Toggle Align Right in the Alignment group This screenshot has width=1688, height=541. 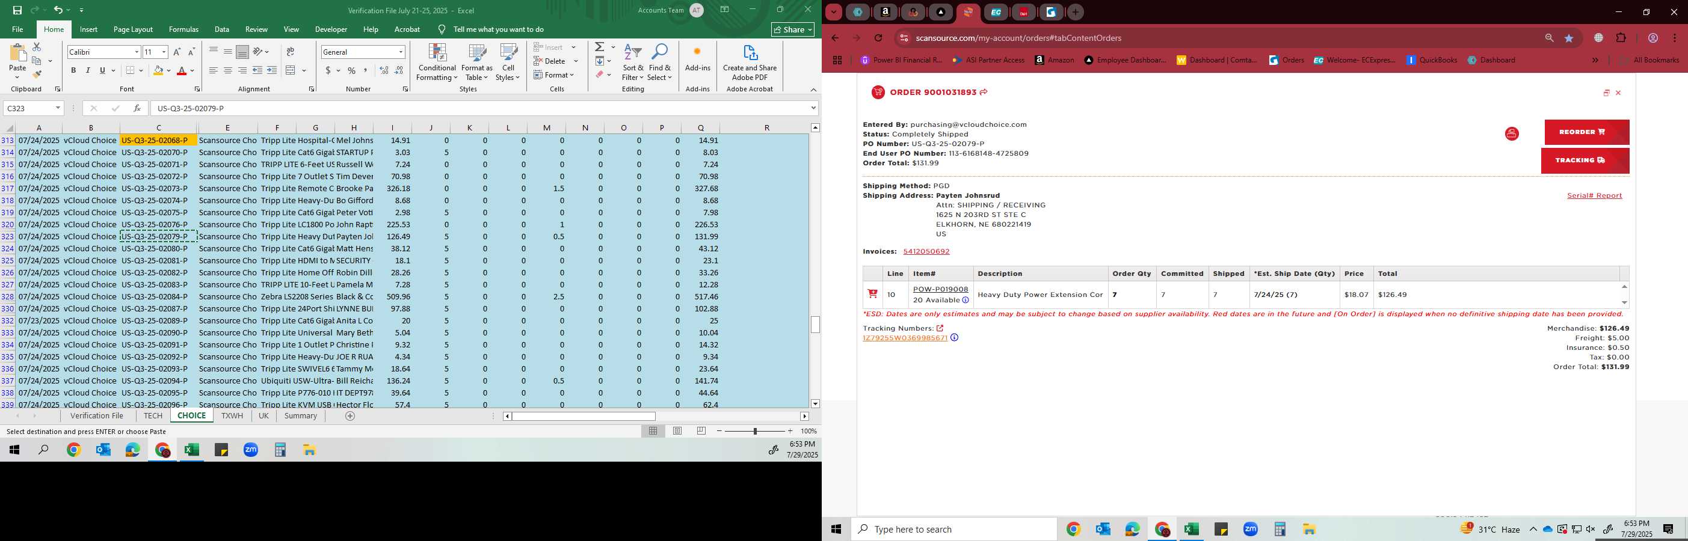[242, 71]
